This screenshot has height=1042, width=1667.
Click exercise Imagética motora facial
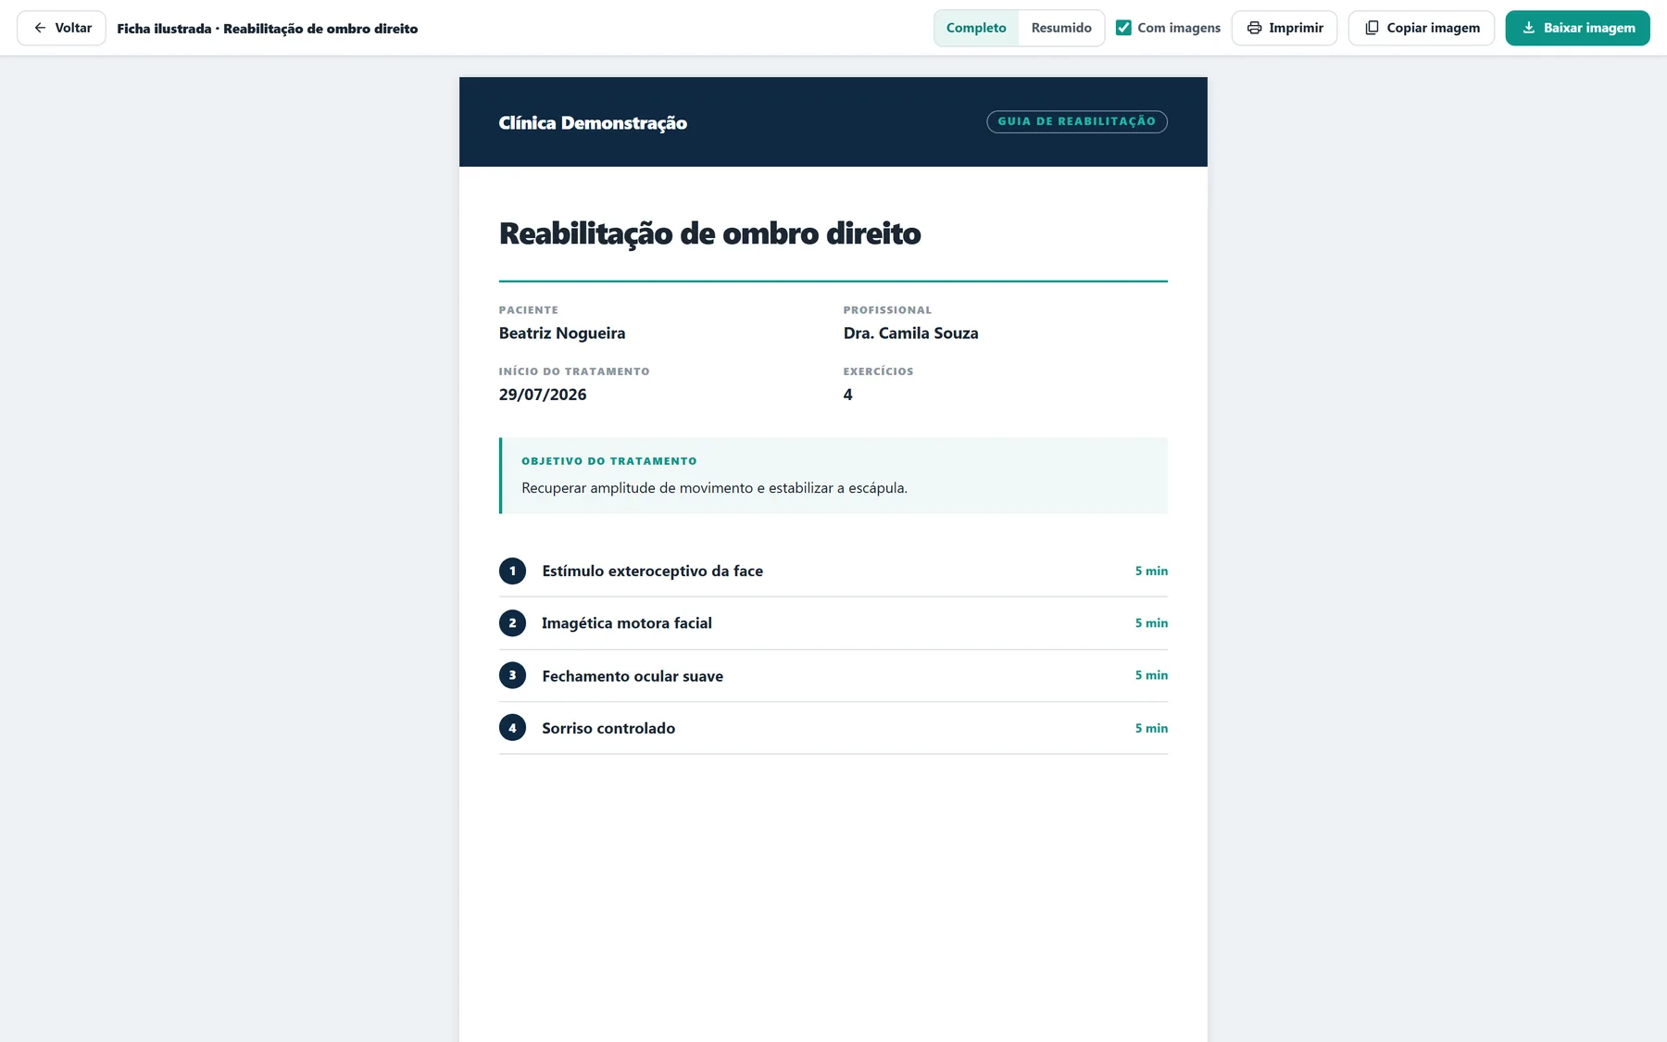click(627, 623)
